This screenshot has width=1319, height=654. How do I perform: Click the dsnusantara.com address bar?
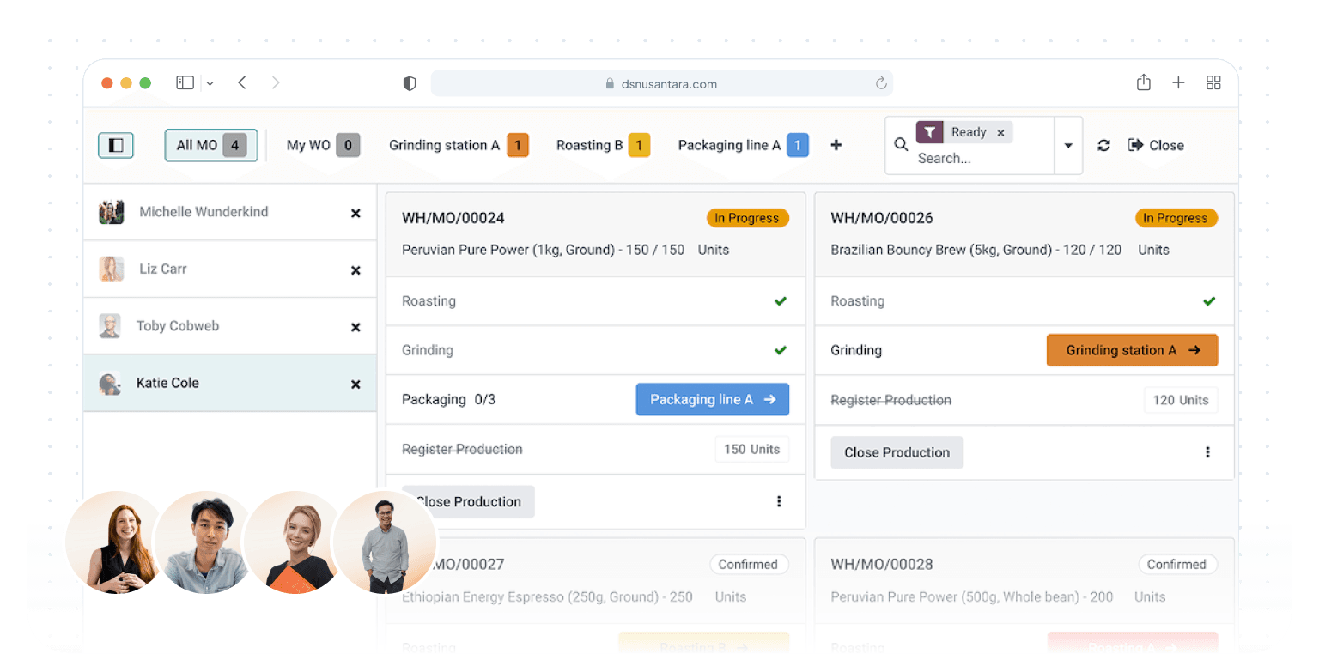tap(661, 83)
